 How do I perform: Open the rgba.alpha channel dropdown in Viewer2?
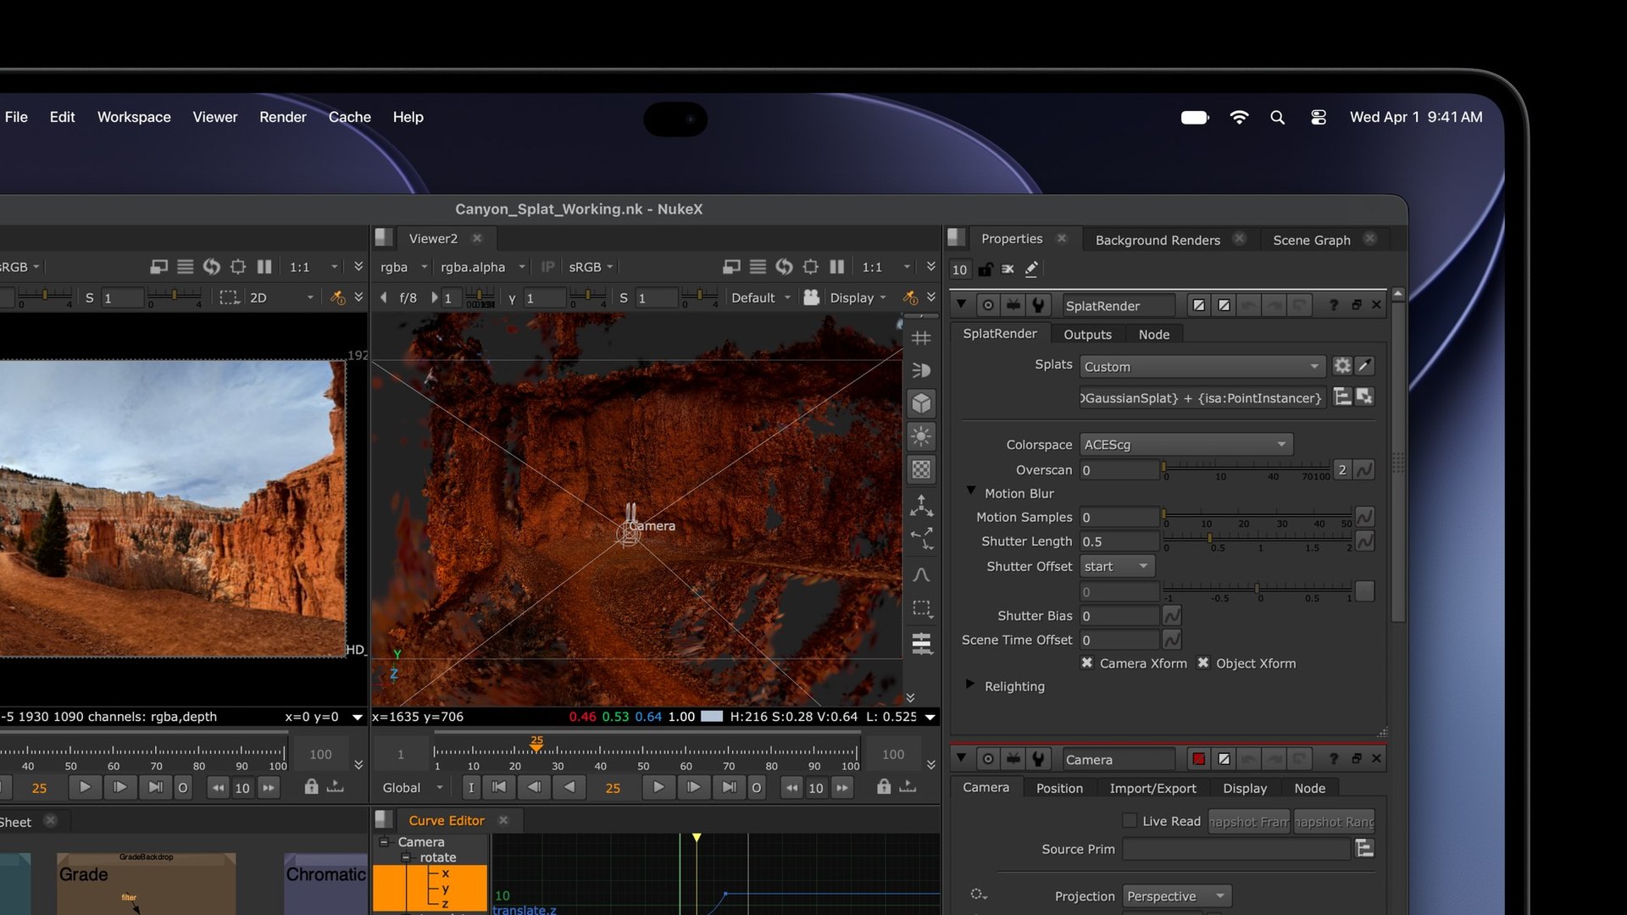483,267
